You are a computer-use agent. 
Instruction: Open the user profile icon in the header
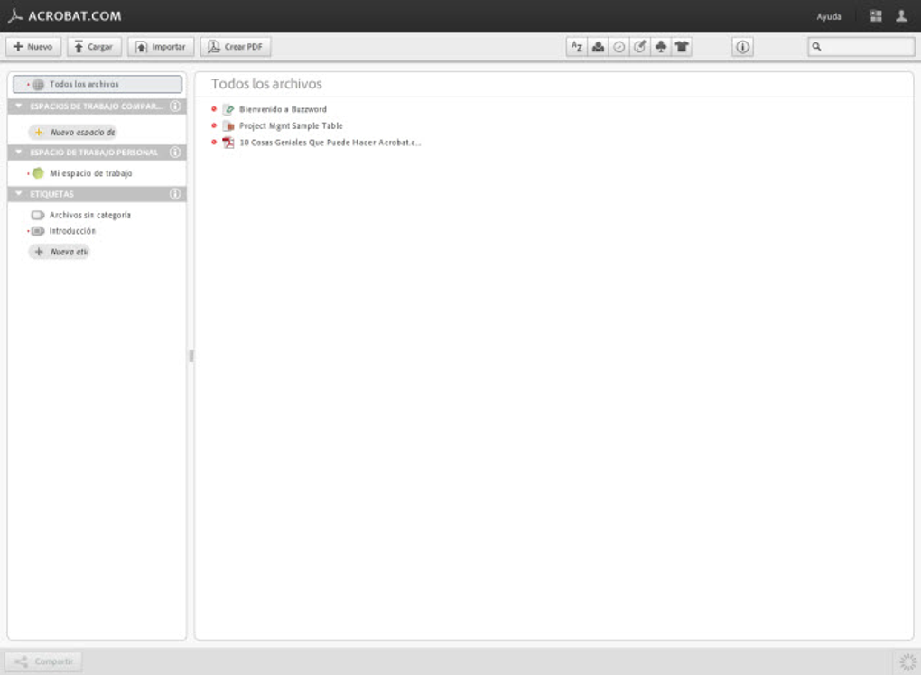pyautogui.click(x=902, y=15)
